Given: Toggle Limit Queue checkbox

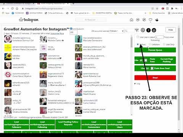Looking at the screenshot, I should tap(71, 29).
